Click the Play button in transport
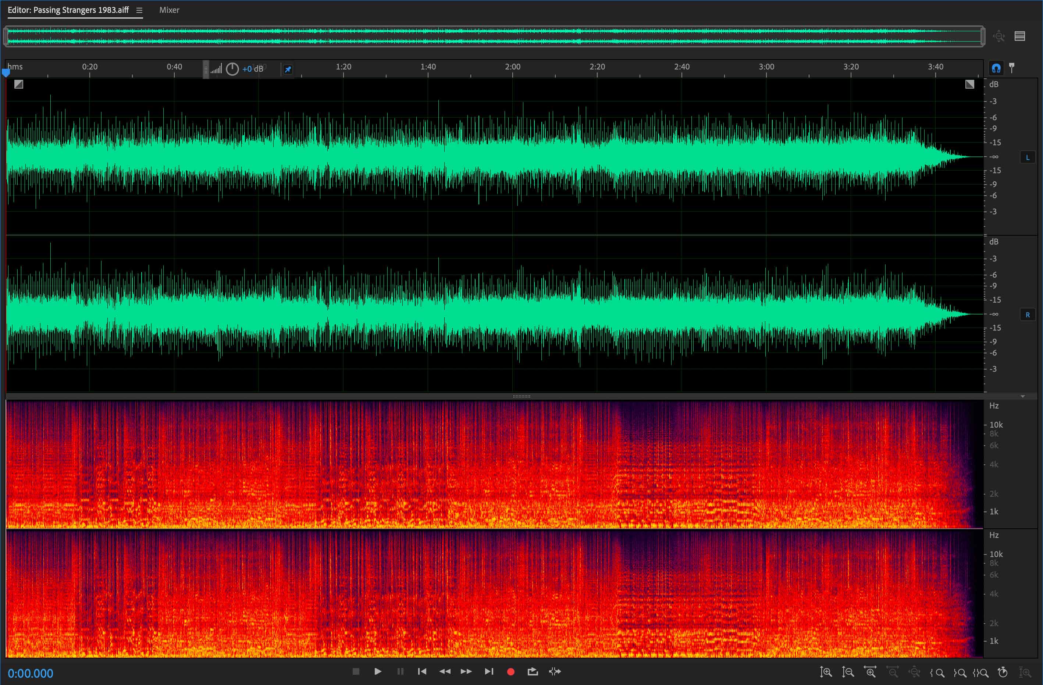The width and height of the screenshot is (1043, 685). tap(377, 671)
